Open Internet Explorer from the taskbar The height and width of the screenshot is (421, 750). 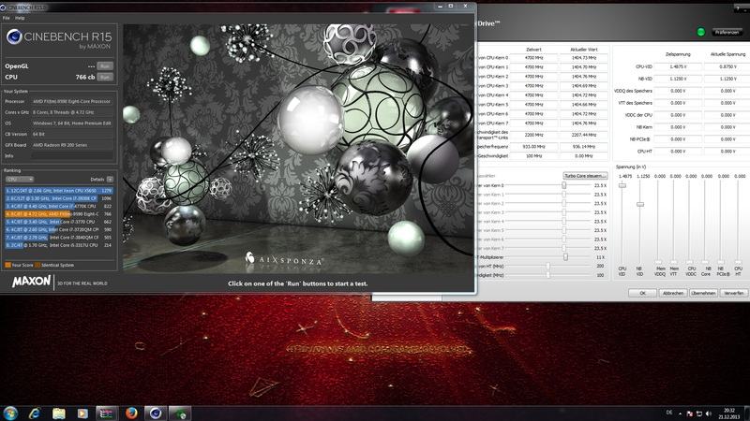tap(35, 414)
